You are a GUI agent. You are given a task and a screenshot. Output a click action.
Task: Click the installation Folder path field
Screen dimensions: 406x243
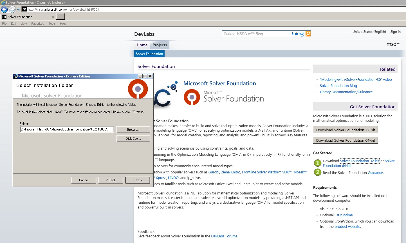point(67,129)
